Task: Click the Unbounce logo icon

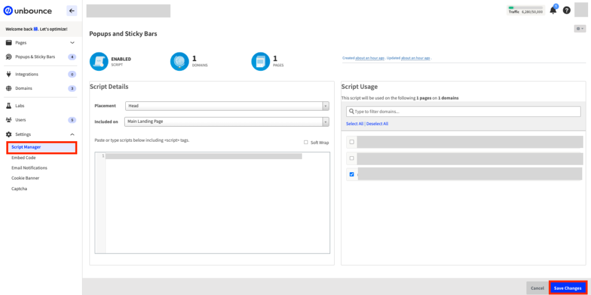Action: pyautogui.click(x=8, y=10)
